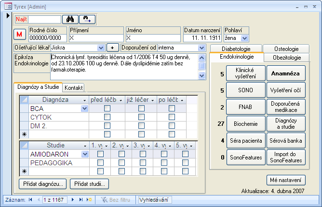Go to previous record arrow
322x207 pixels.
pos(39,200)
